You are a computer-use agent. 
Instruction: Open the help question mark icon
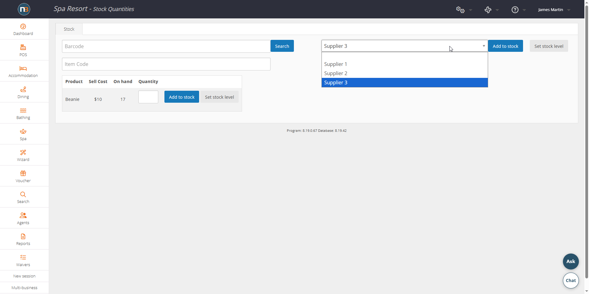coord(515,10)
